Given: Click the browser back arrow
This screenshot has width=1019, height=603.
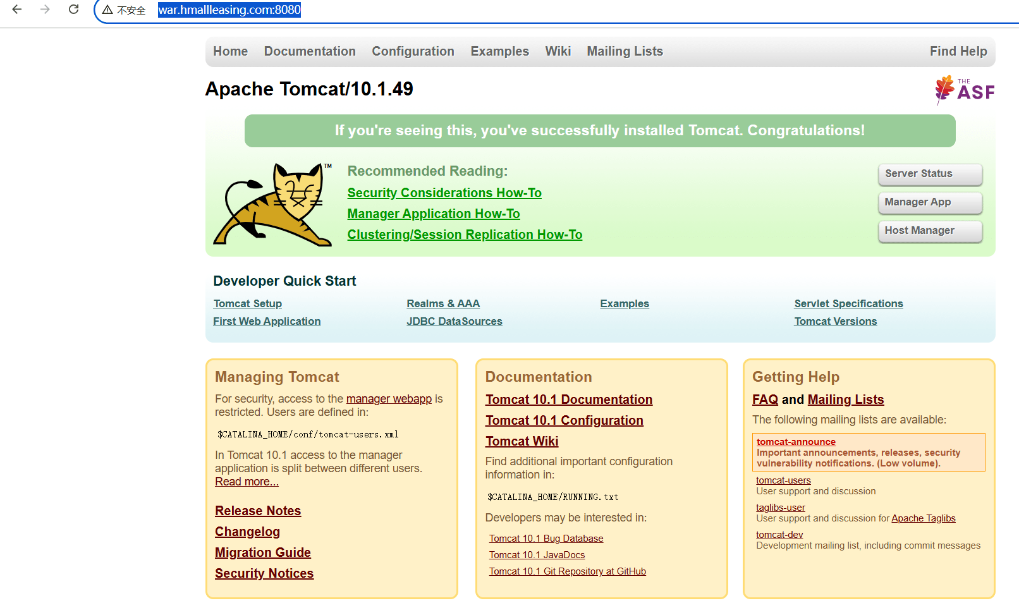Looking at the screenshot, I should 17,9.
